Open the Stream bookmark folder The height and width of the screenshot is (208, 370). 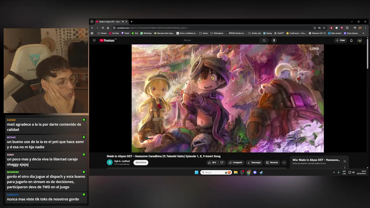(x=102, y=33)
